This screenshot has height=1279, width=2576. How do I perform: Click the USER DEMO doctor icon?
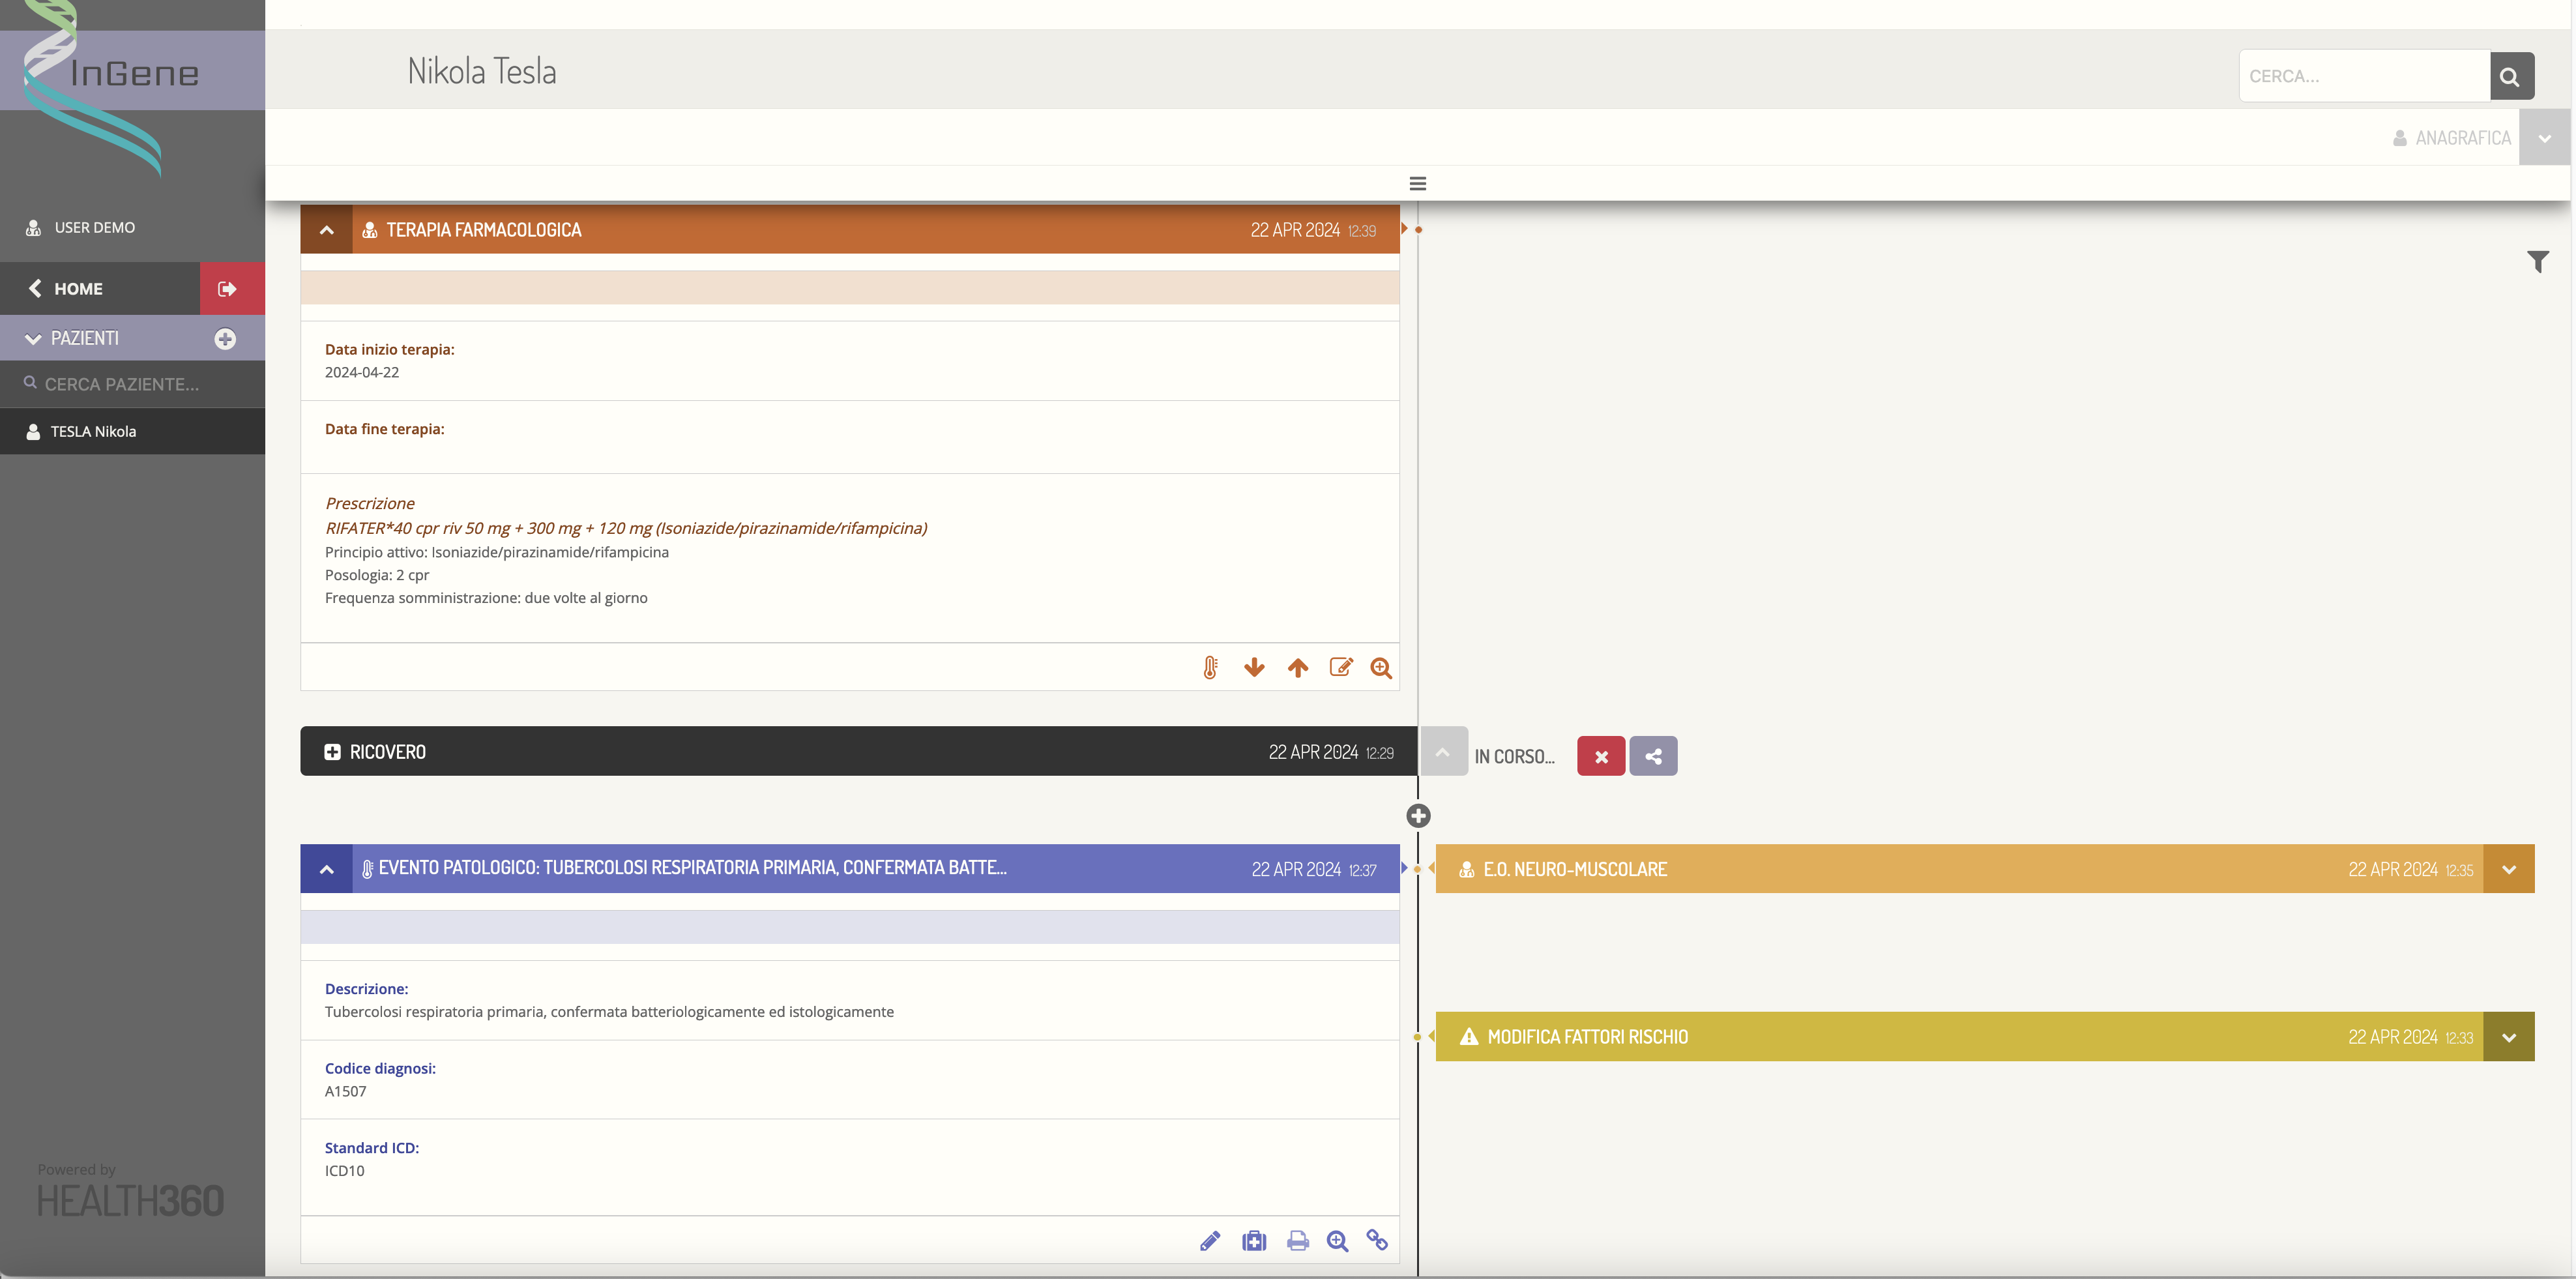coord(33,228)
